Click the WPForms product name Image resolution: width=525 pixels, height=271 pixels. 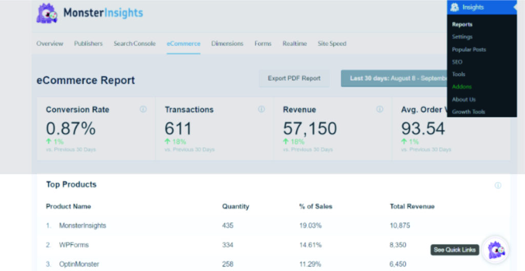coord(74,245)
